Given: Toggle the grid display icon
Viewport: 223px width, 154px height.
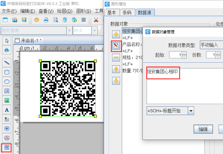Looking at the screenshot, I should (84, 20).
